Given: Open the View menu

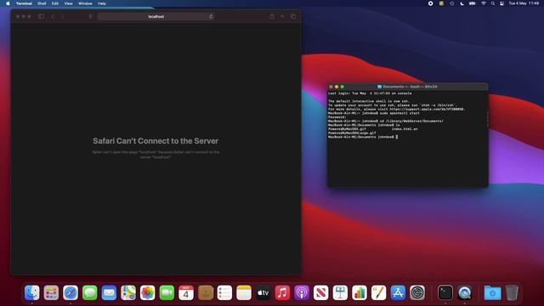Looking at the screenshot, I should (x=68, y=3).
